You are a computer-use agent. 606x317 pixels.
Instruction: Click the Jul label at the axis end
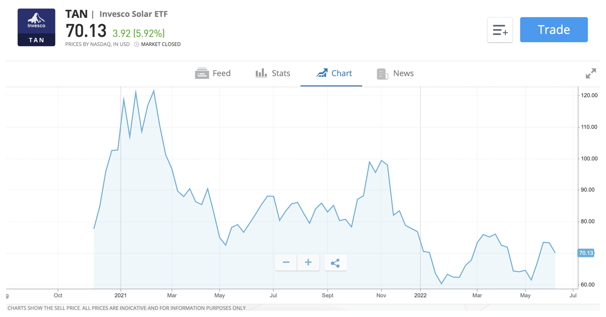point(573,295)
